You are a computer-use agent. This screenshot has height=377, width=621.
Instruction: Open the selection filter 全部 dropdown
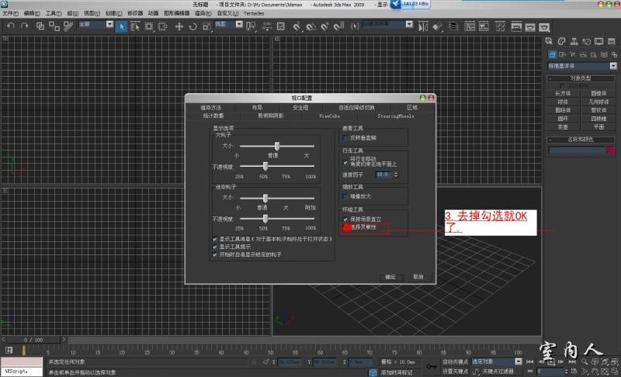[95, 24]
